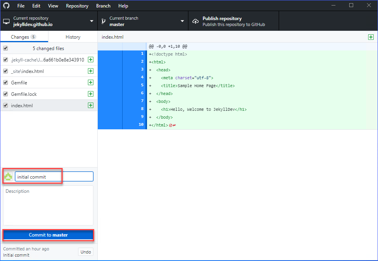Open the Edit menu
Screen dimensions: 378x261
36,6
